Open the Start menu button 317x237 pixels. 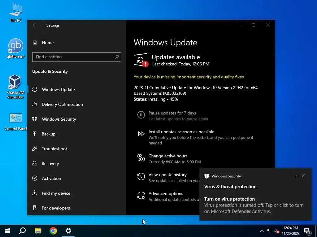(7, 231)
